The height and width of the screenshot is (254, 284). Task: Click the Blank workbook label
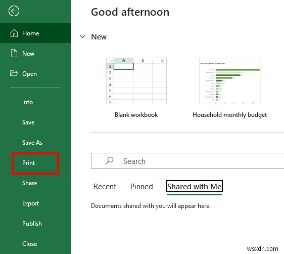point(136,115)
